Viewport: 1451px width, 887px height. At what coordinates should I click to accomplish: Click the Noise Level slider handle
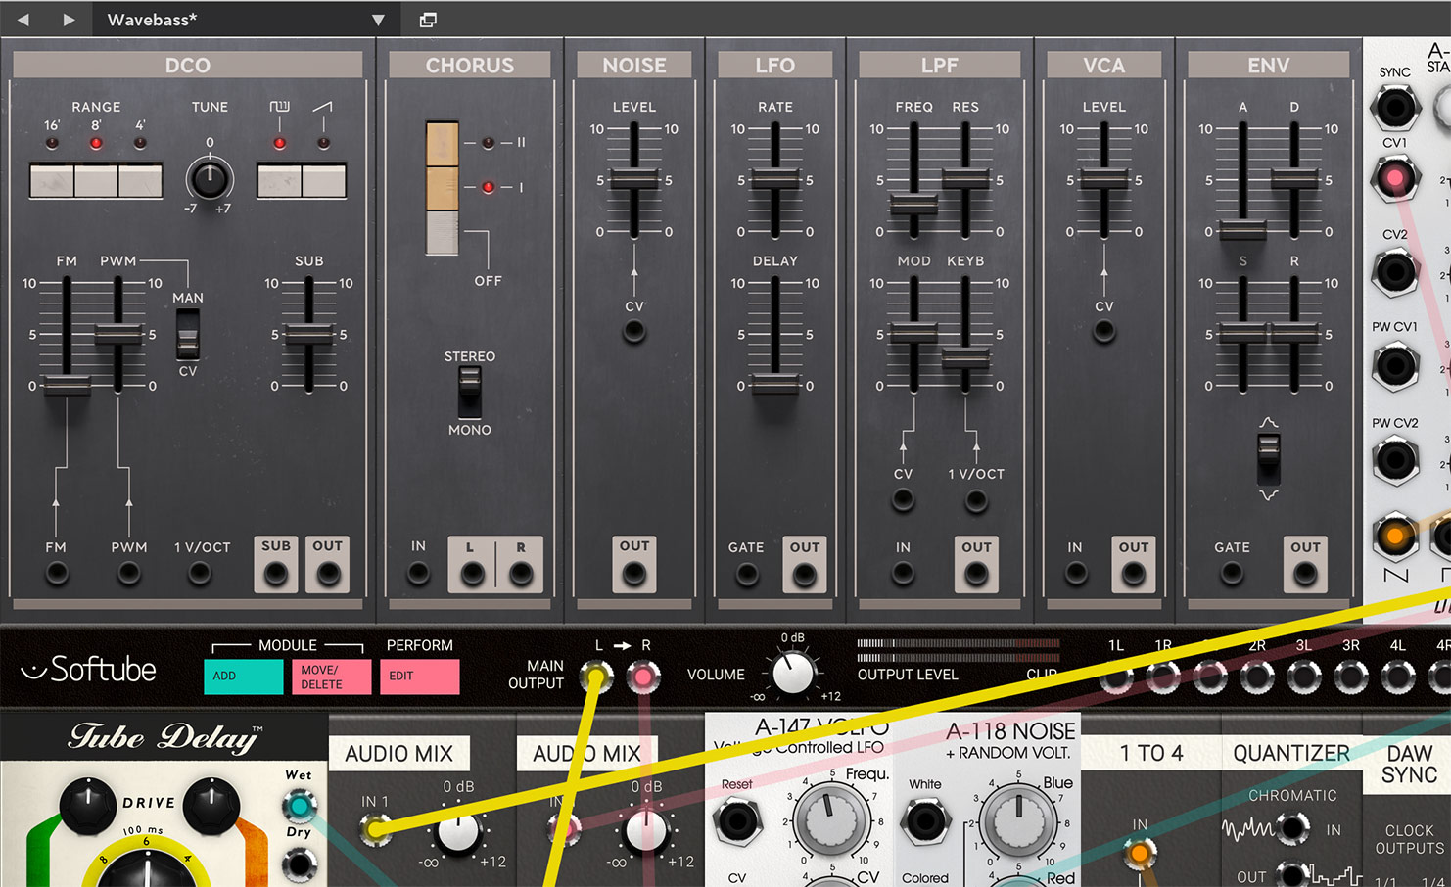[x=633, y=179]
